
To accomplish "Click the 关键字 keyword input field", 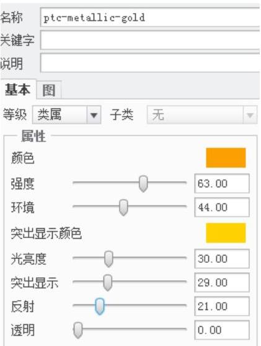I will (150, 40).
